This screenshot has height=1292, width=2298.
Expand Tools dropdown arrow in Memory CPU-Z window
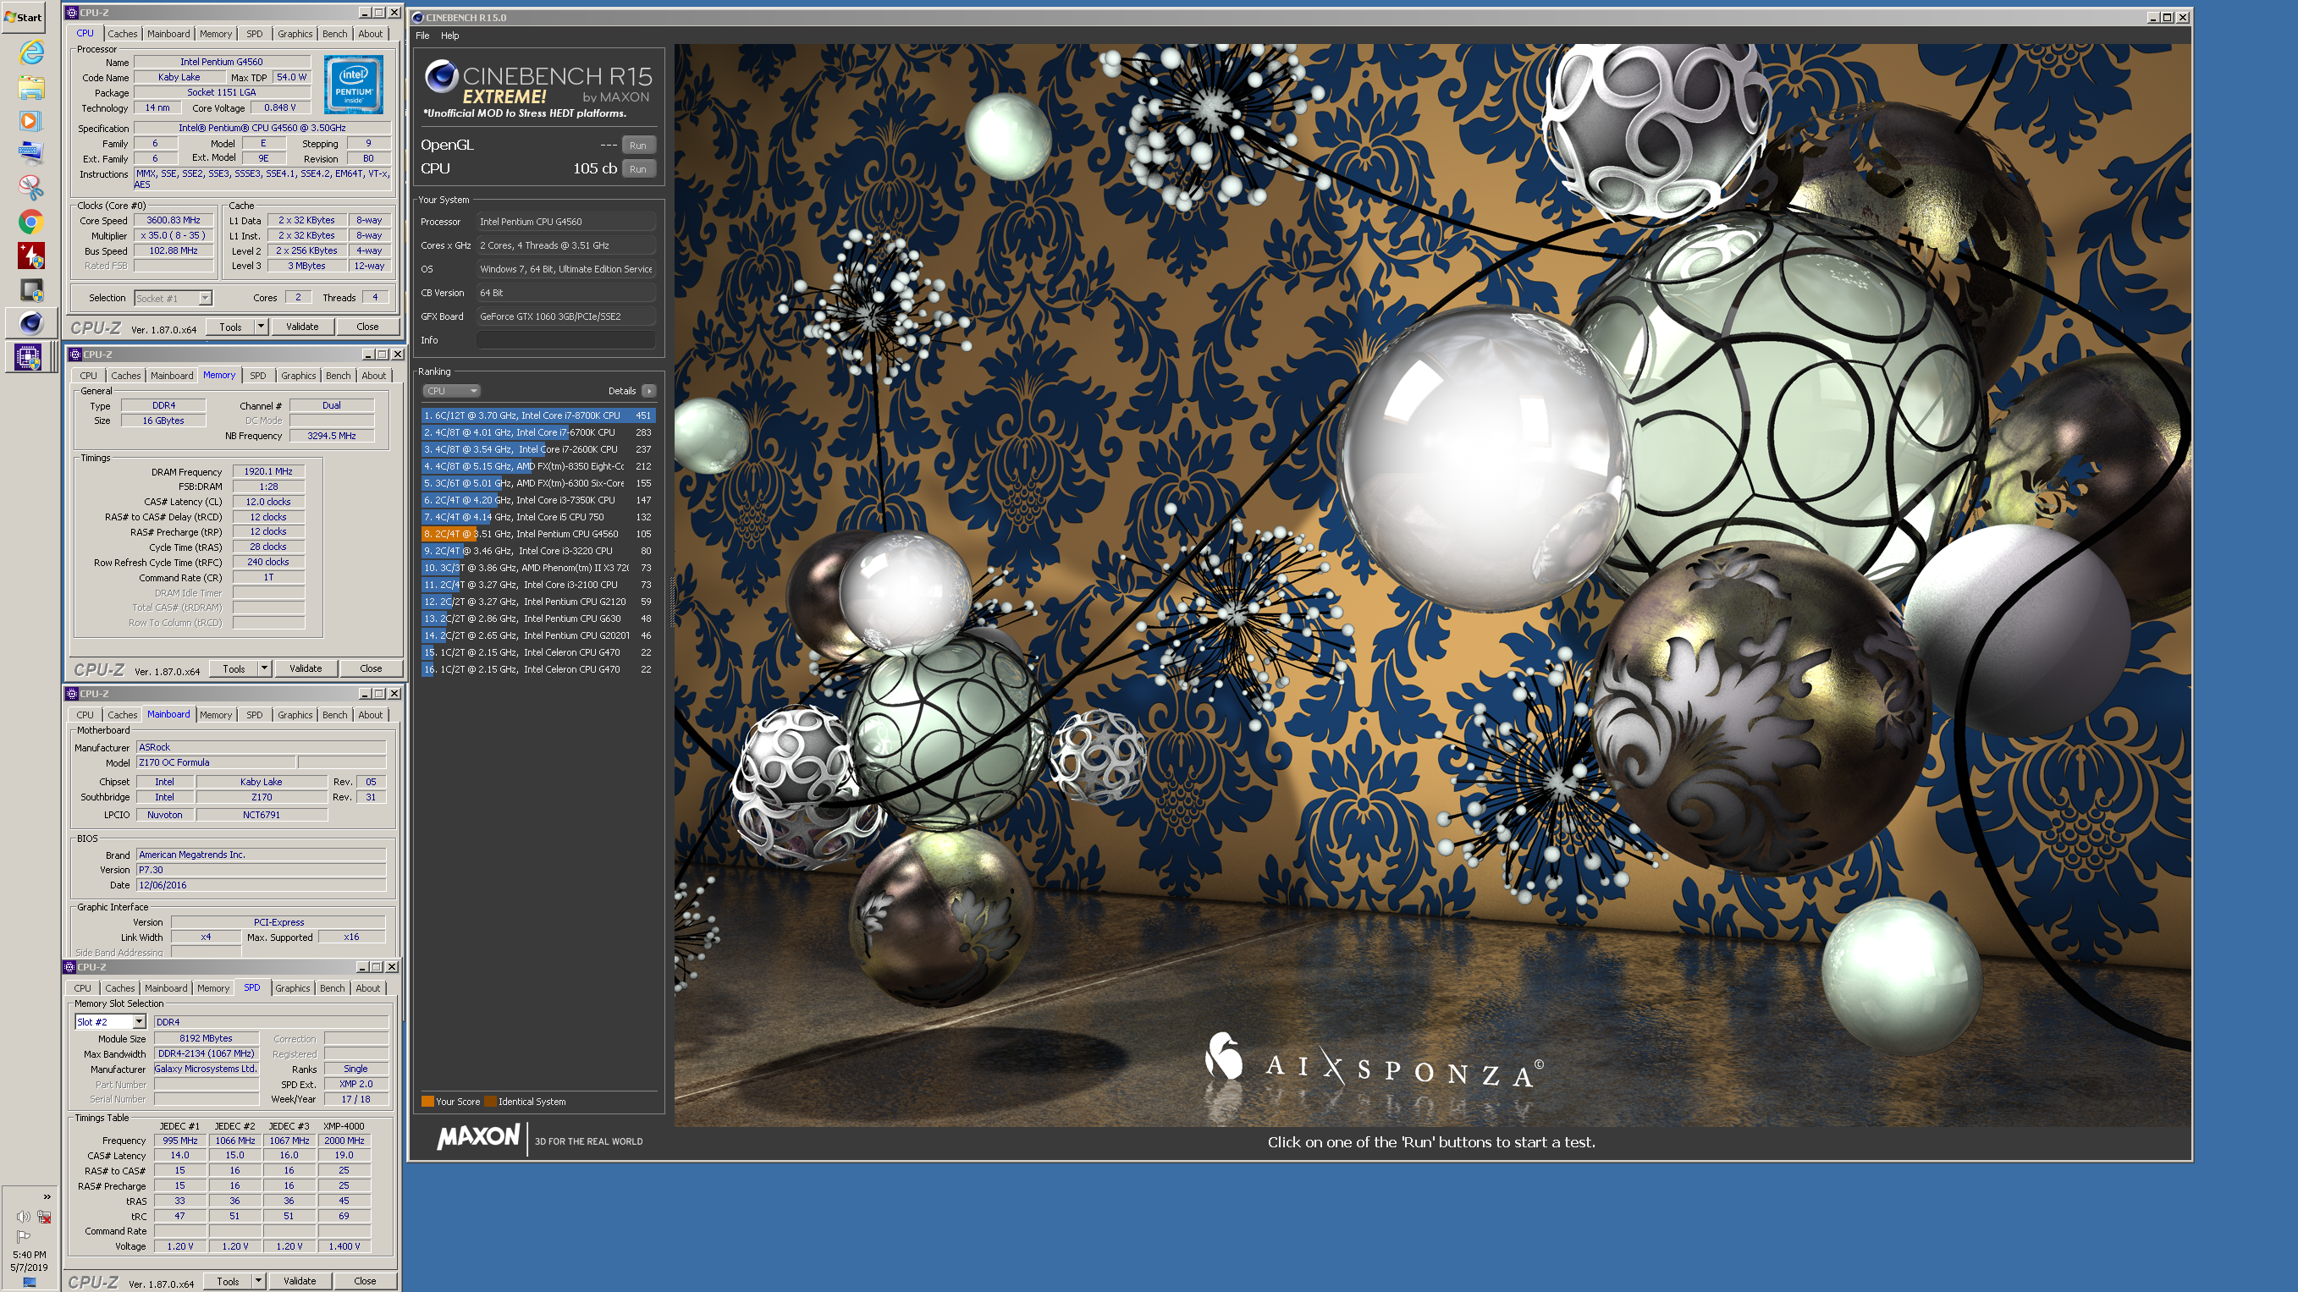264,668
